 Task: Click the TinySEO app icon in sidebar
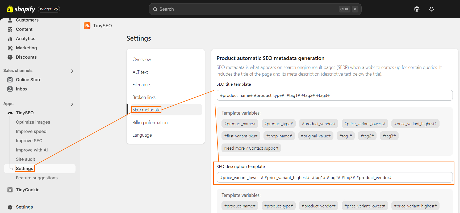[x=10, y=113]
